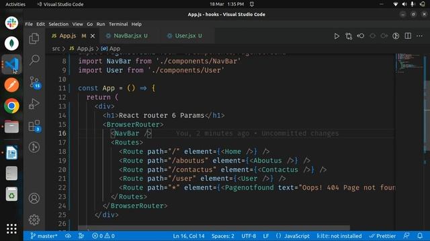Open the Terminal menu
Image resolution: width=430 pixels, height=241 pixels.
pos(118,24)
